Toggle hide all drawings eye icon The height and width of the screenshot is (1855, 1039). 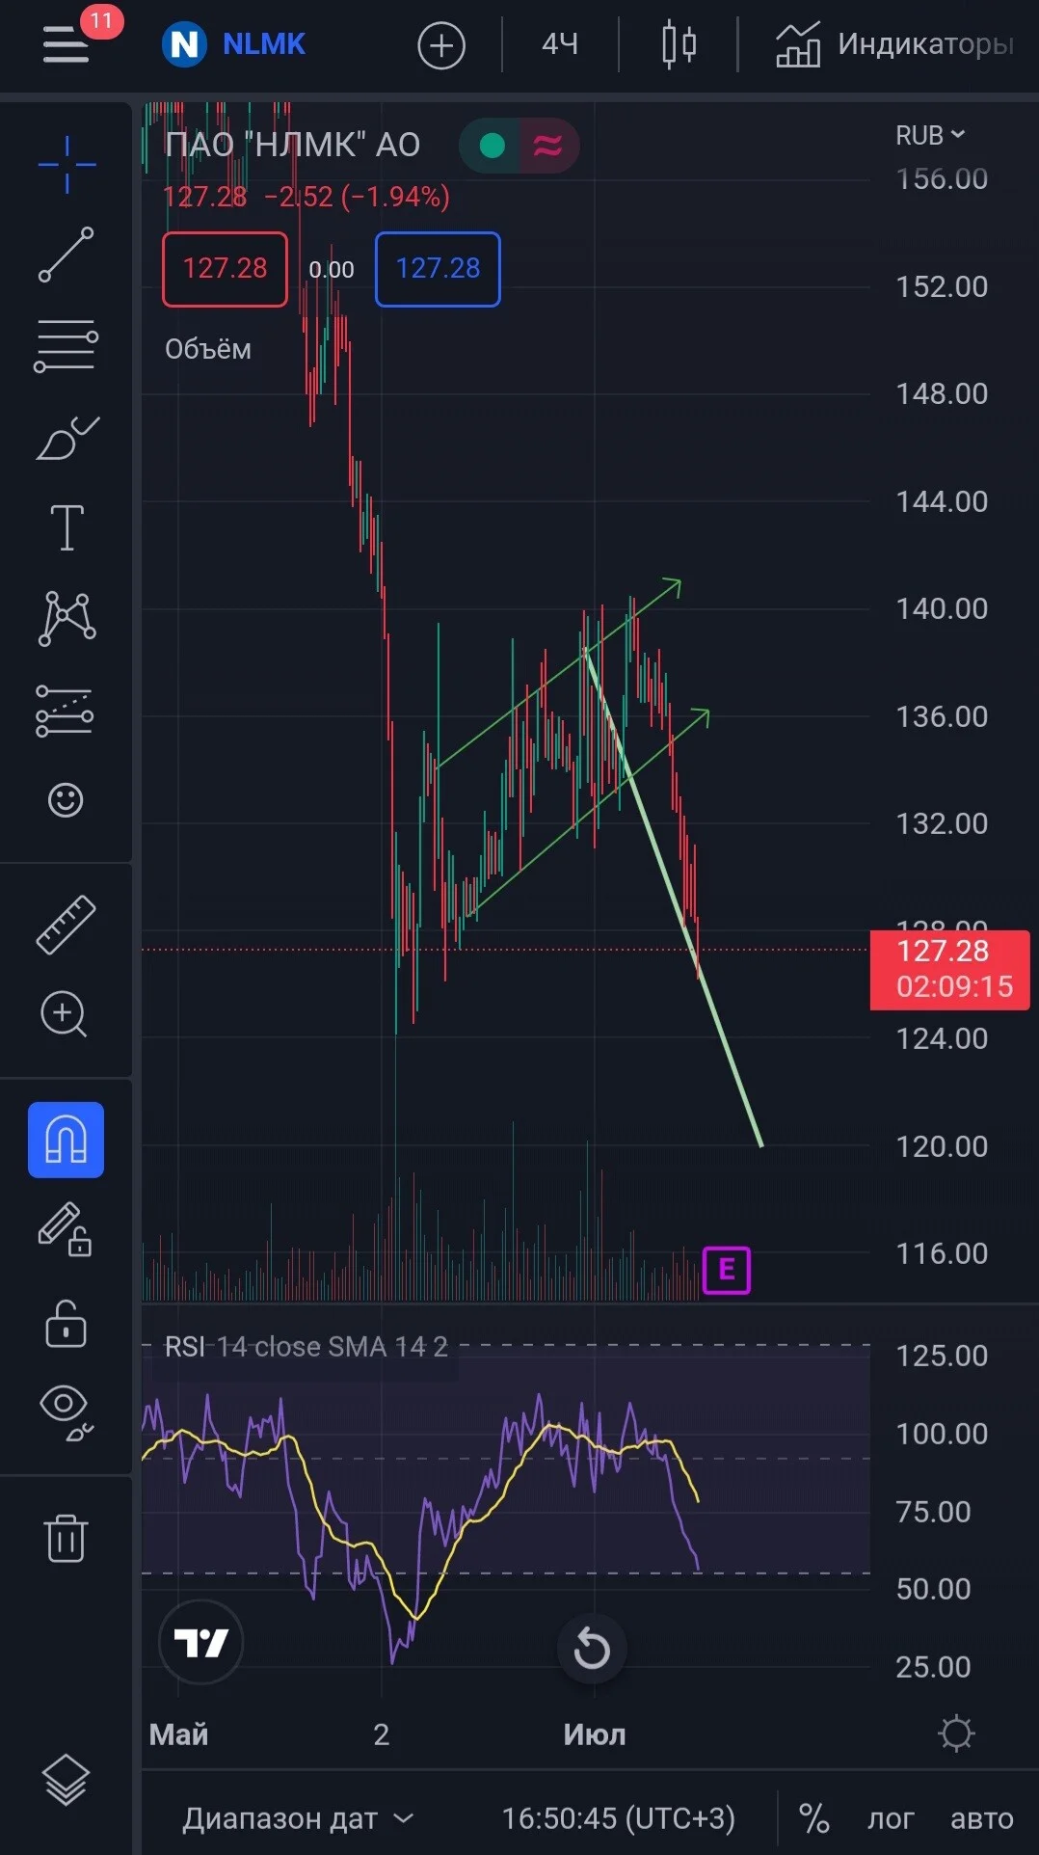coord(66,1411)
